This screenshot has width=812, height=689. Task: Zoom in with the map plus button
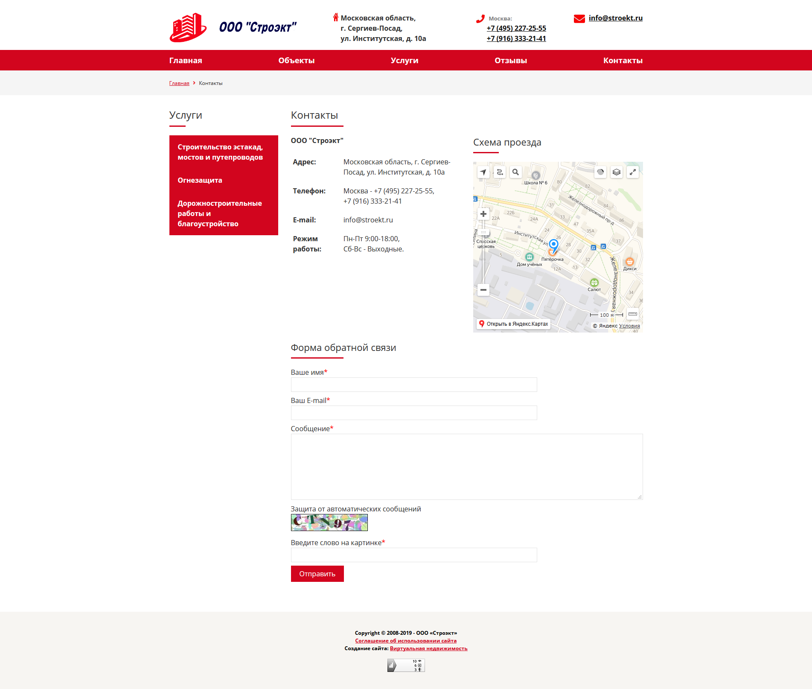coord(483,214)
